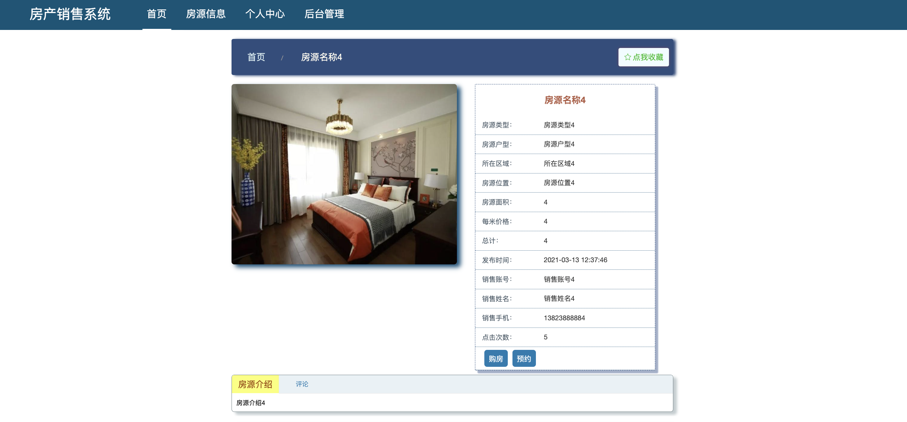This screenshot has height=422, width=907.
Task: Click the 房产销售系统 site title
Action: 70,14
